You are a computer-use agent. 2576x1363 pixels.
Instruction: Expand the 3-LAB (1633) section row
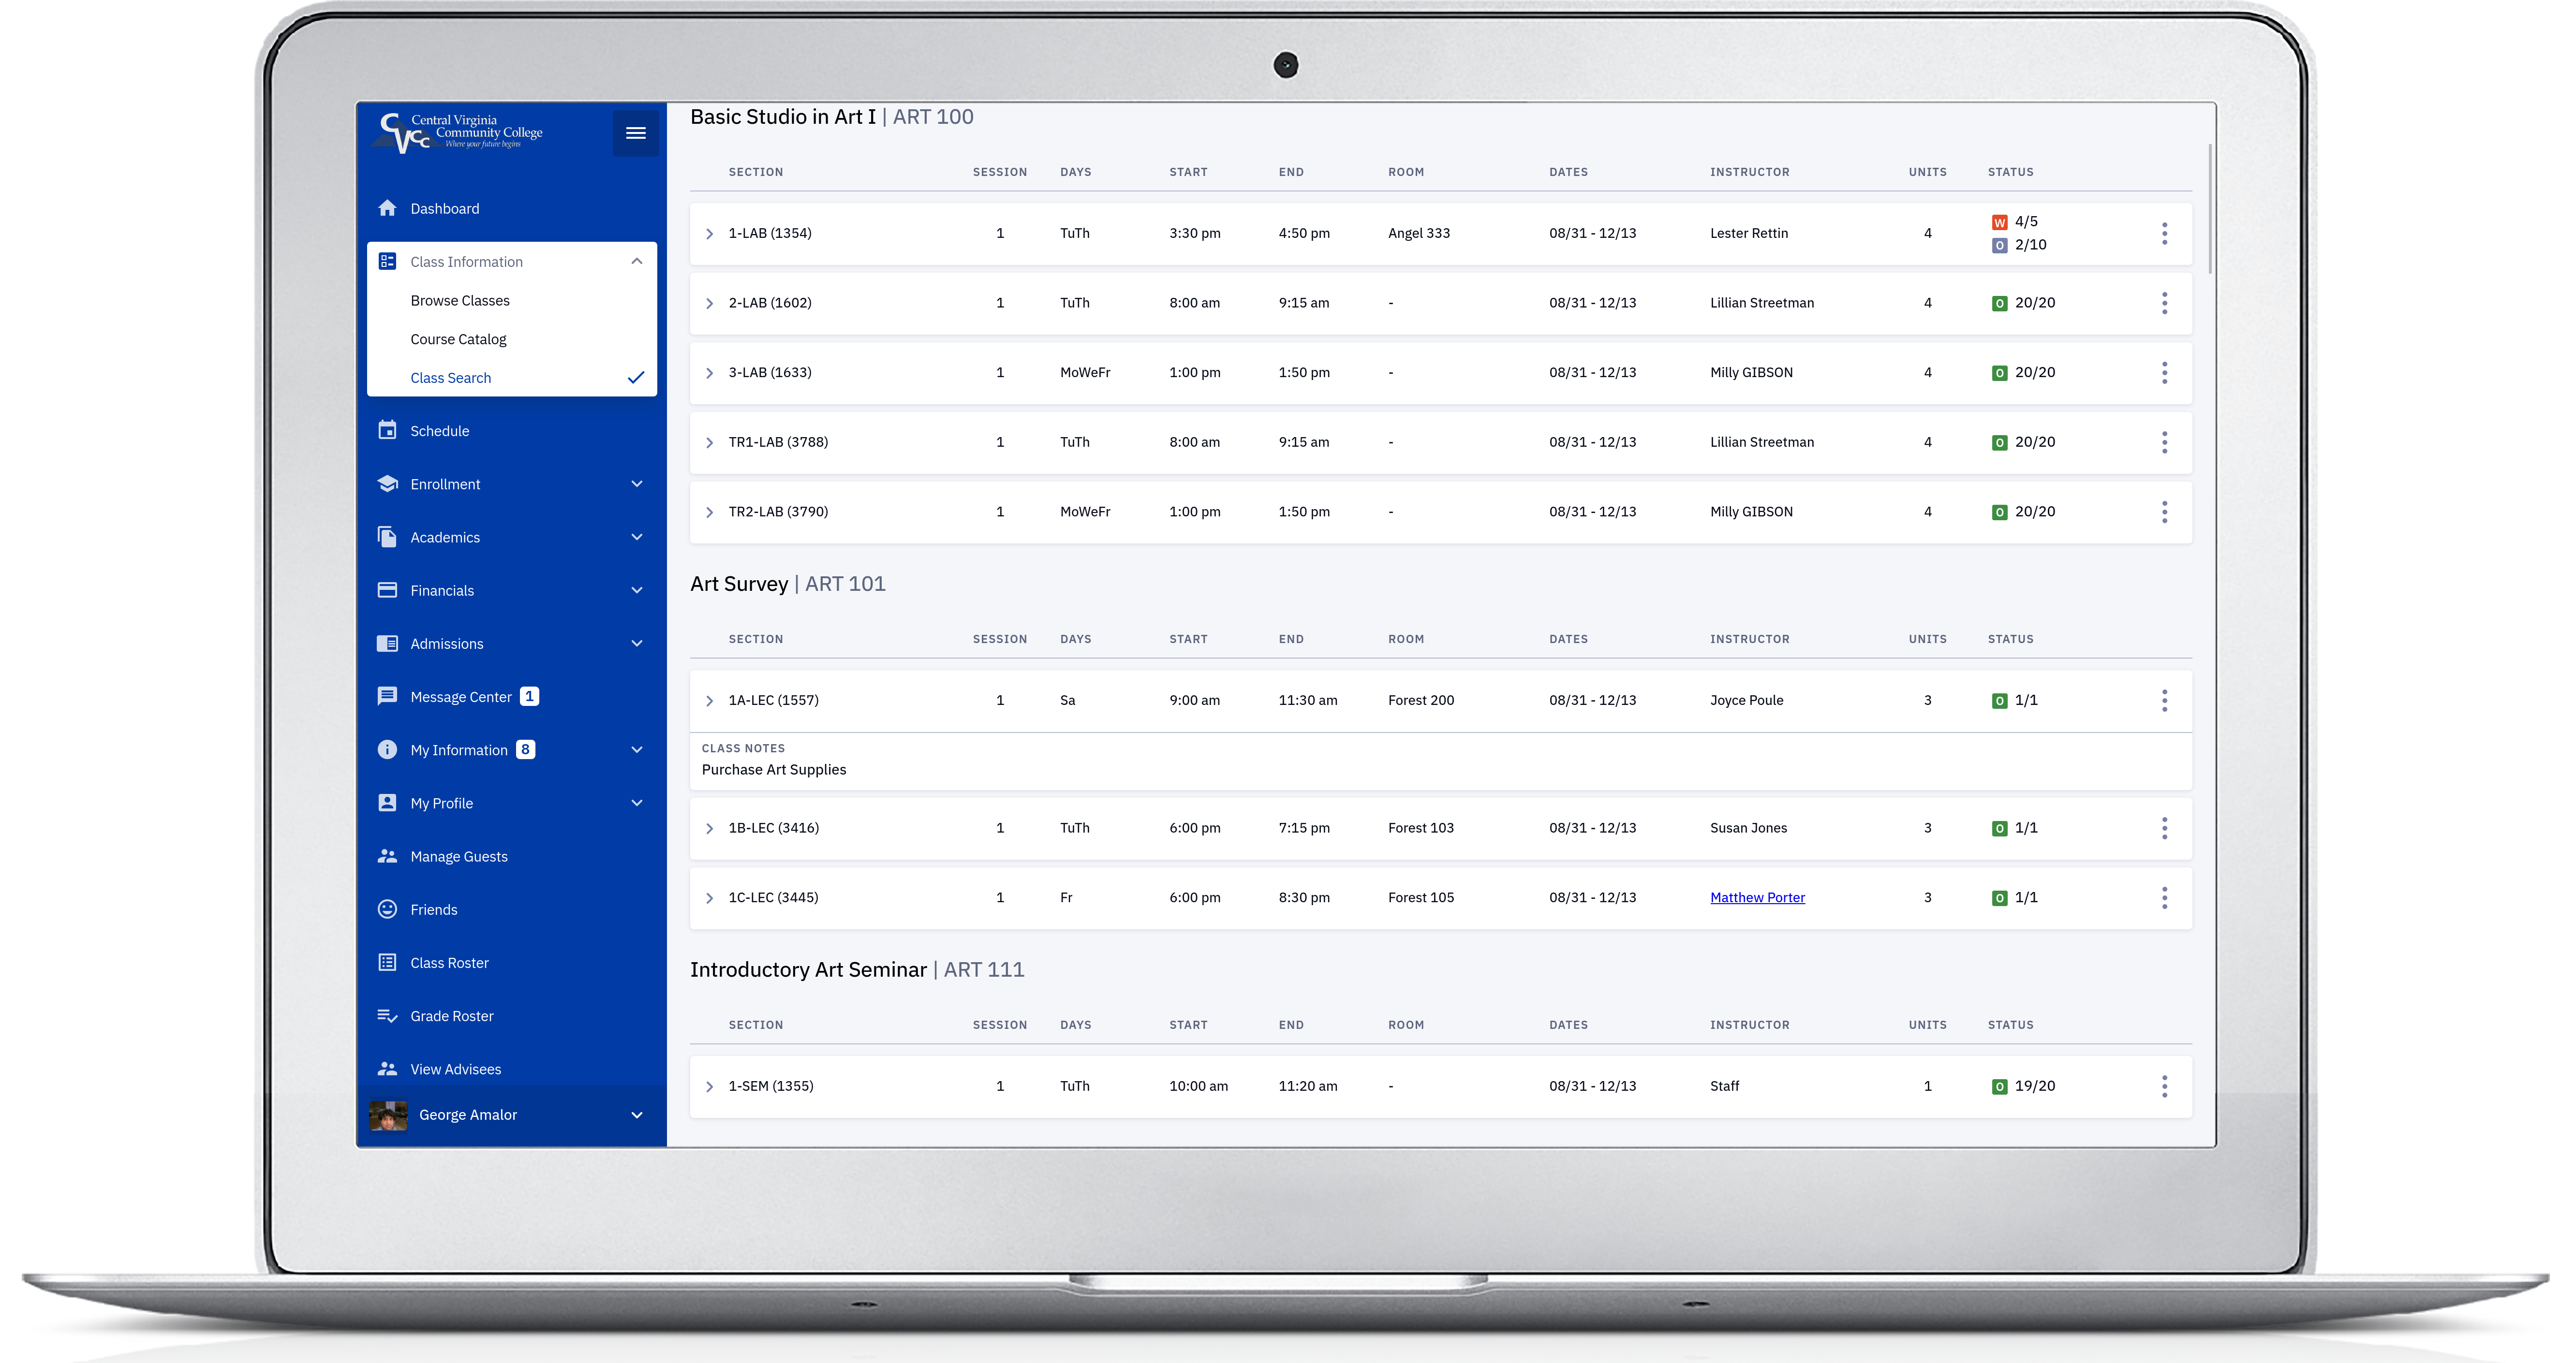tap(709, 373)
